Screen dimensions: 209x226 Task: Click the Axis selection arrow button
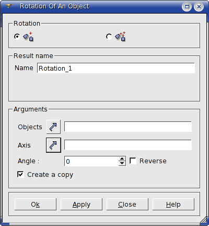[x=53, y=145]
